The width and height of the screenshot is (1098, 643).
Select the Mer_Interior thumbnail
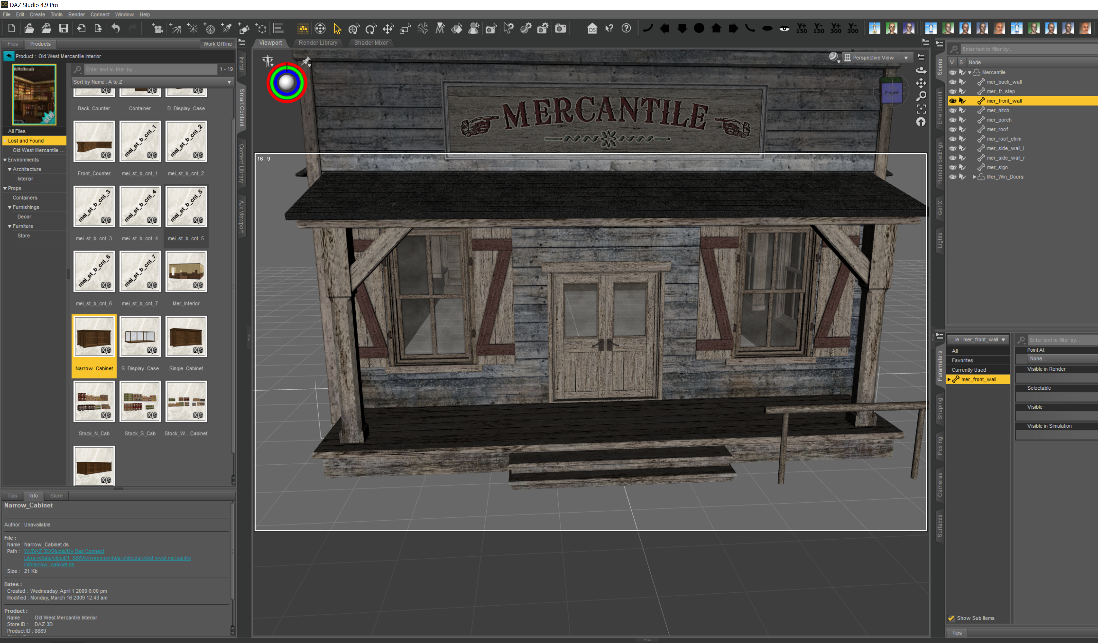(x=186, y=271)
